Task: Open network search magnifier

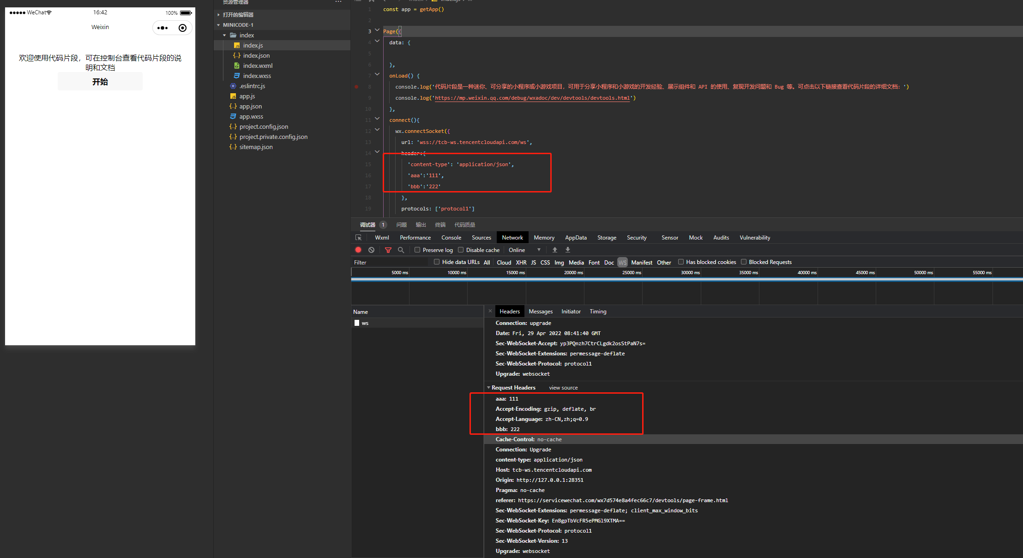Action: 401,250
